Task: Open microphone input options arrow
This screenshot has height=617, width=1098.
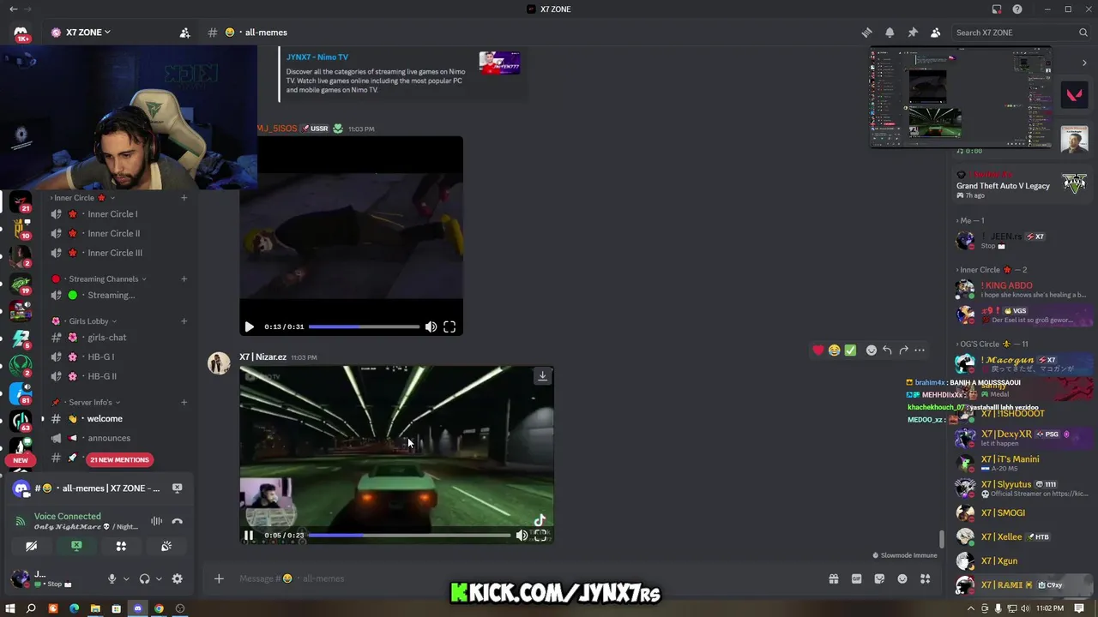Action: (x=126, y=579)
